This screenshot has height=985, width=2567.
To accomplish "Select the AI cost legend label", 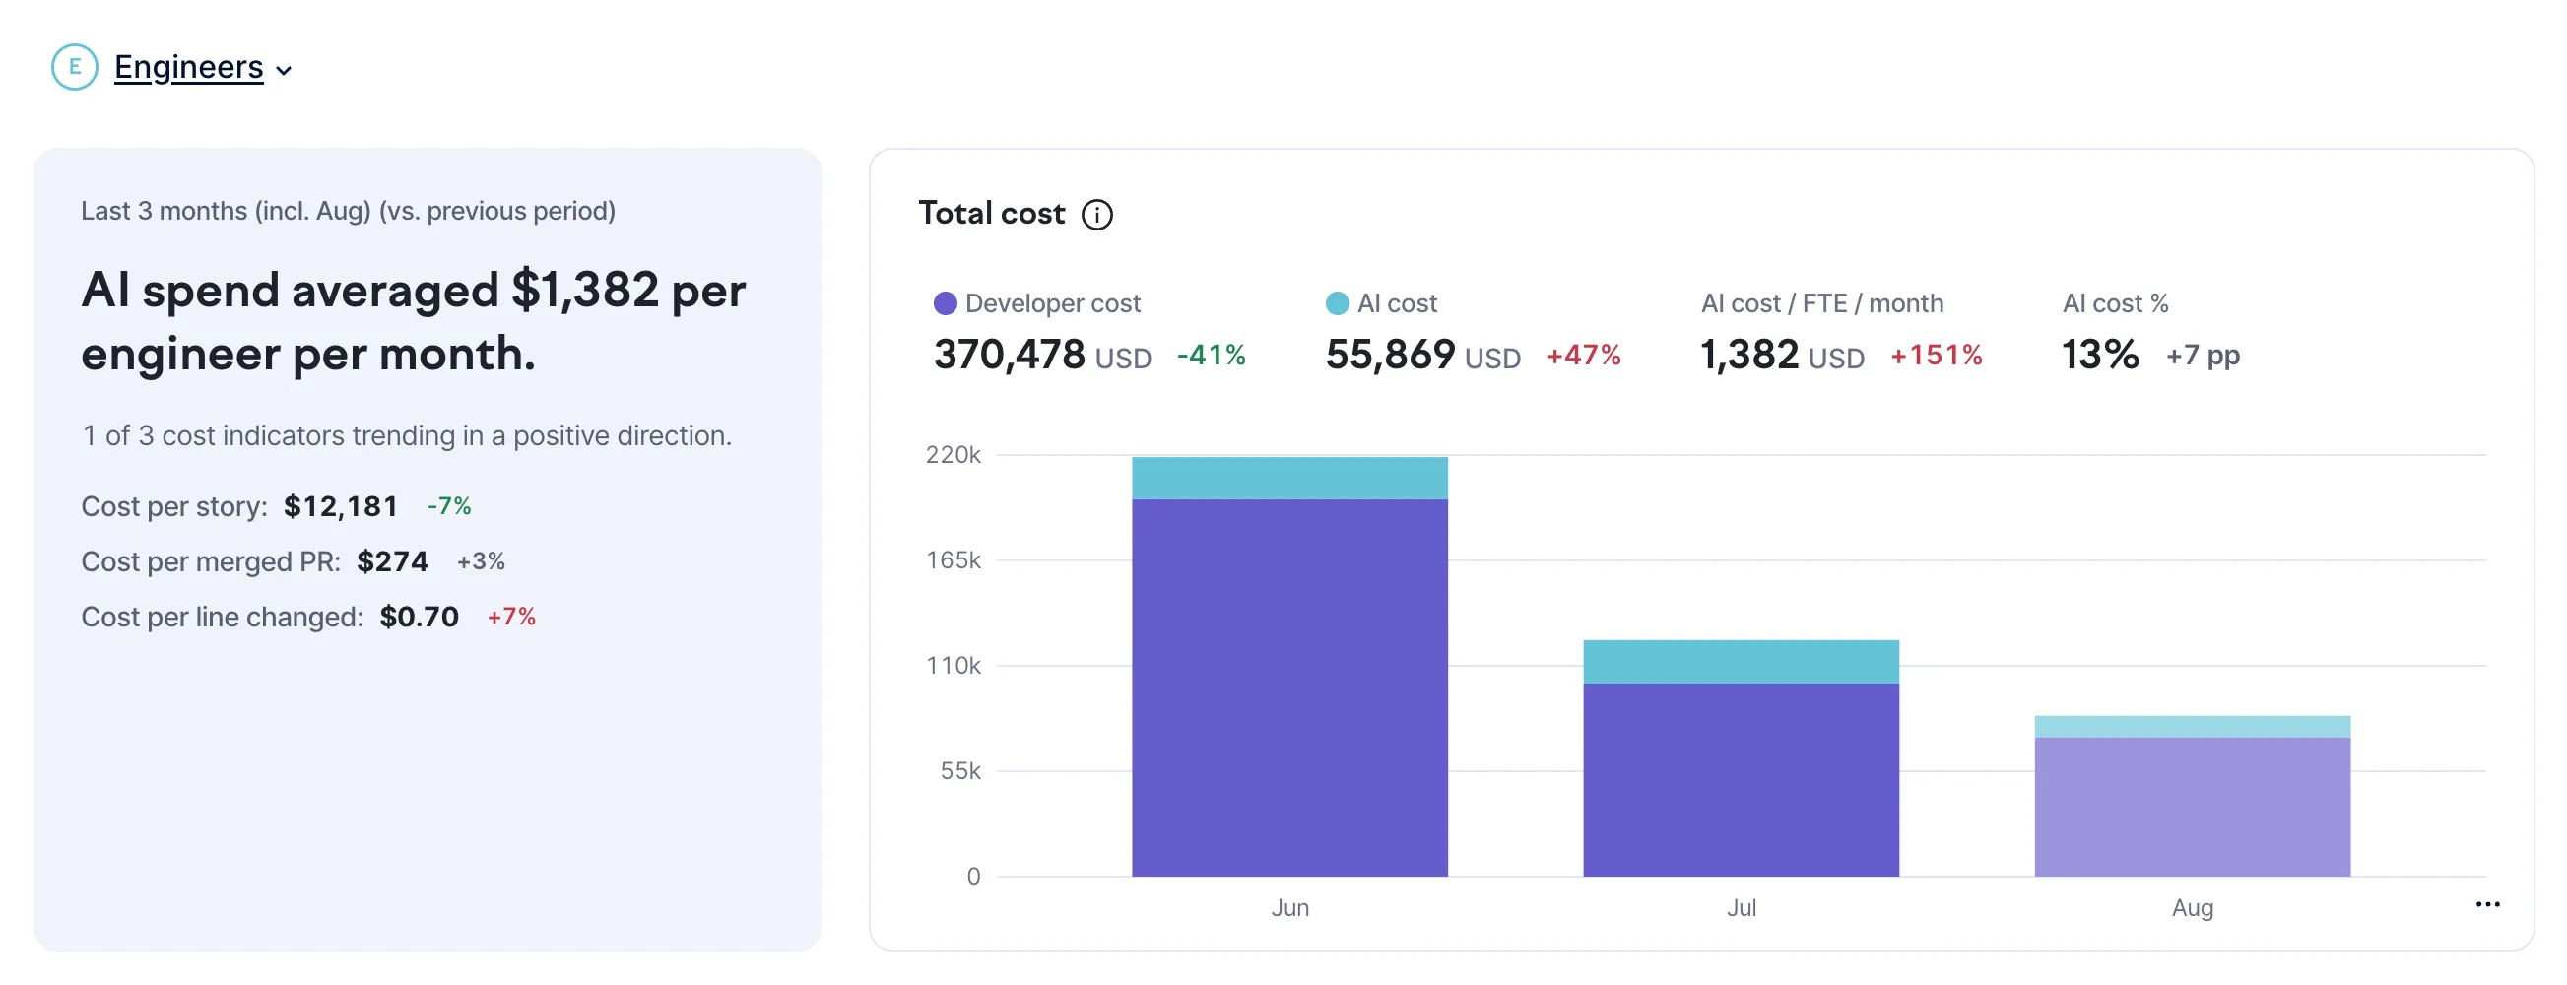I will click(1397, 303).
